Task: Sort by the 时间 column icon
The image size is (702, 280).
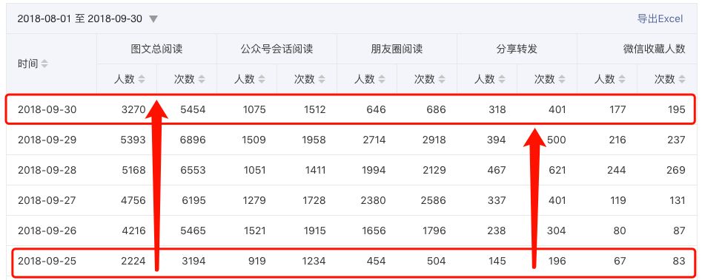Action: tap(44, 64)
